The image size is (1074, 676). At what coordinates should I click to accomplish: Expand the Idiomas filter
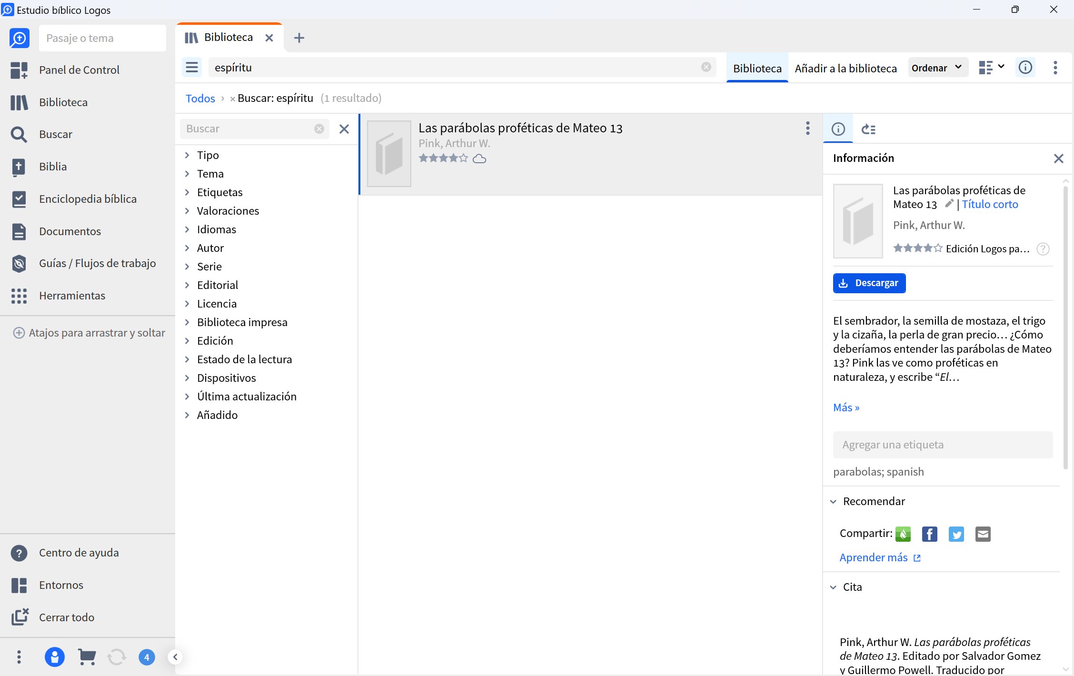pos(187,229)
